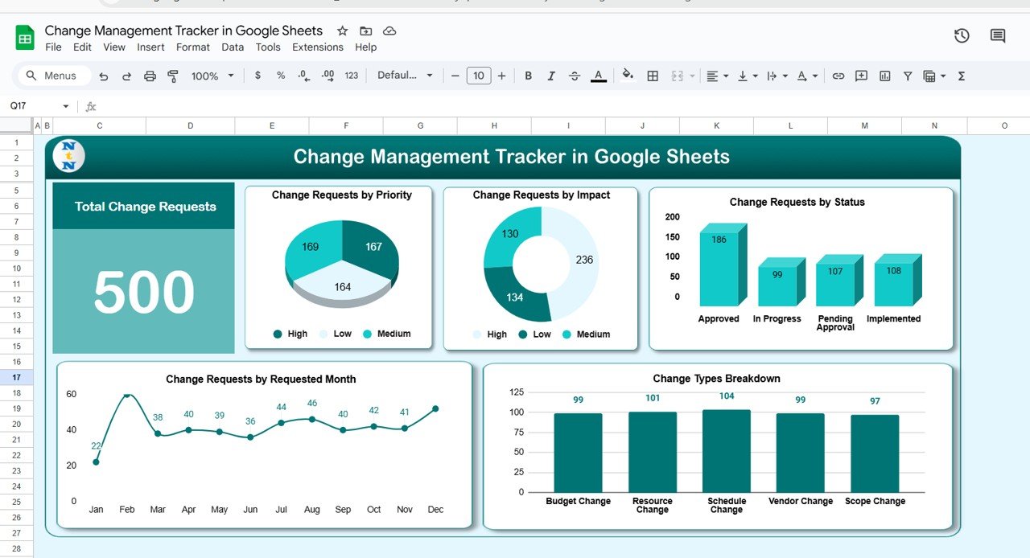Open the Google Sheets home icon
Screen dimensions: 1030x558
coord(25,38)
